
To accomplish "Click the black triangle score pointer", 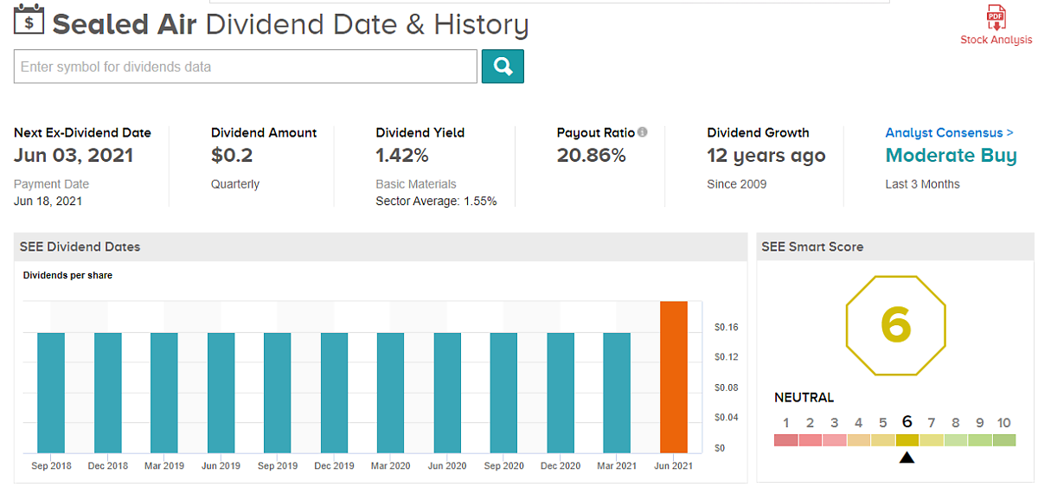I will point(907,457).
